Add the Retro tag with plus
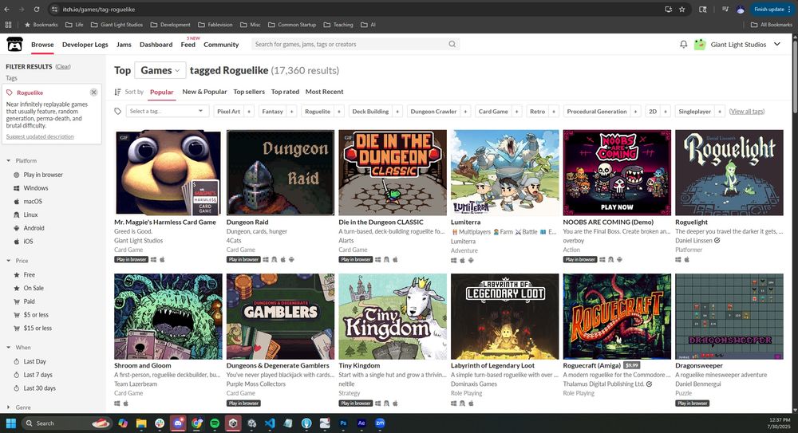 (554, 112)
